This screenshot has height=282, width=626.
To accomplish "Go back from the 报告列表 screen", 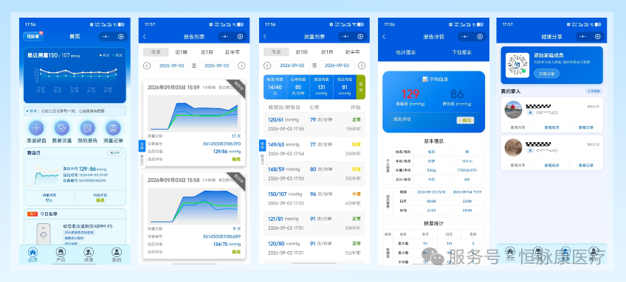I will click(144, 37).
